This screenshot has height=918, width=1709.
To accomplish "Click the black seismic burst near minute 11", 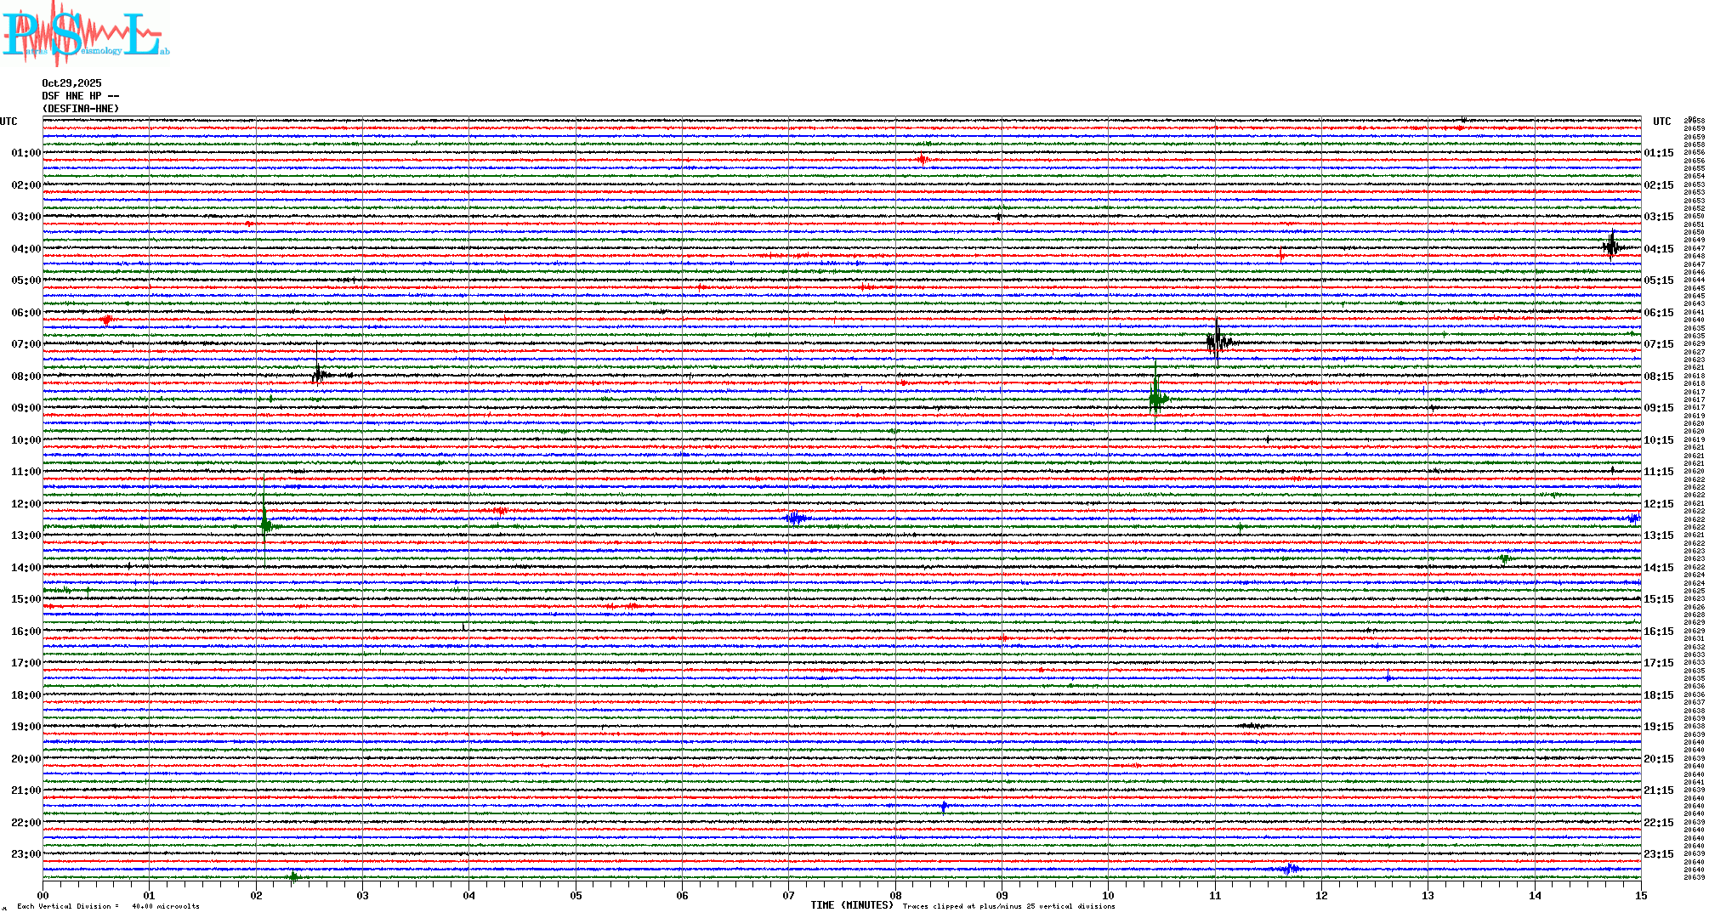I will pyautogui.click(x=1218, y=342).
